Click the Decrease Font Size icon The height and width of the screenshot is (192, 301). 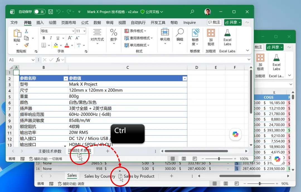click(x=77, y=38)
